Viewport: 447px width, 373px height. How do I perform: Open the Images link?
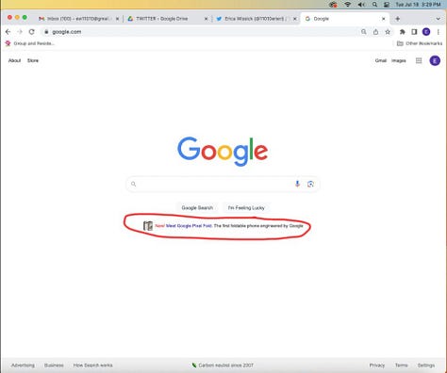click(x=398, y=60)
